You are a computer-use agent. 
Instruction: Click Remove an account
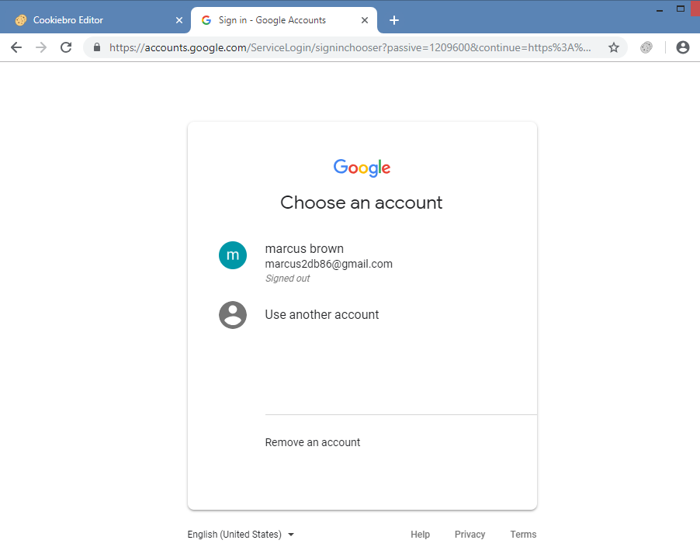coord(313,442)
